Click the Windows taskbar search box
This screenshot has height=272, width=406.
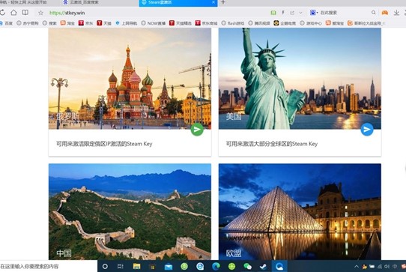(x=49, y=266)
